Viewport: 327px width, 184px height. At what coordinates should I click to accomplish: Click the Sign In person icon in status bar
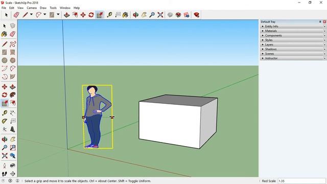[17, 180]
